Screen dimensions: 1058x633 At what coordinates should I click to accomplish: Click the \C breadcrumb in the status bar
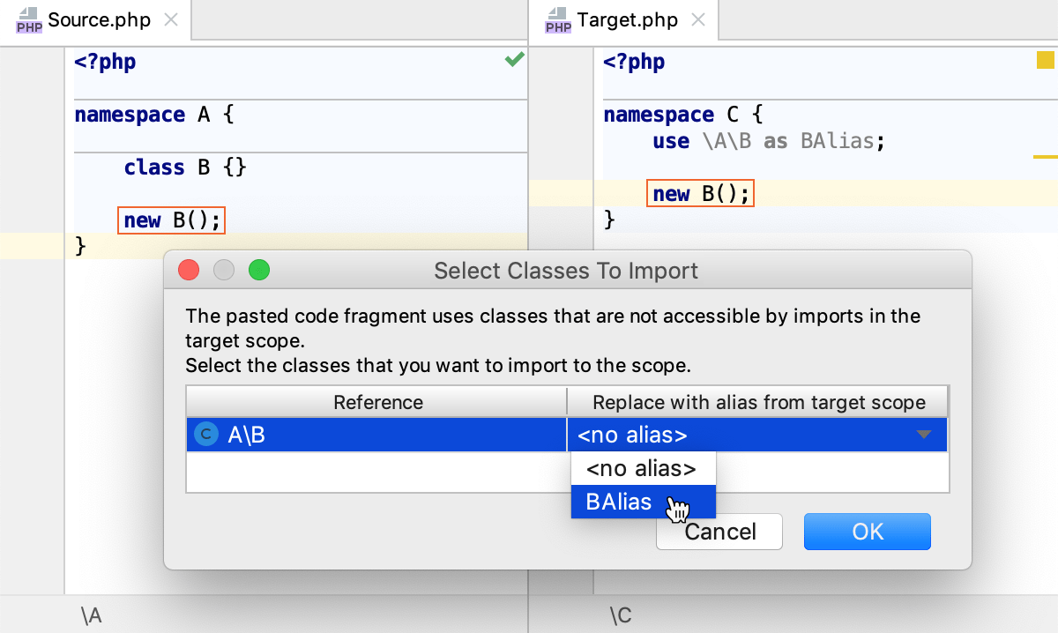pyautogui.click(x=619, y=614)
